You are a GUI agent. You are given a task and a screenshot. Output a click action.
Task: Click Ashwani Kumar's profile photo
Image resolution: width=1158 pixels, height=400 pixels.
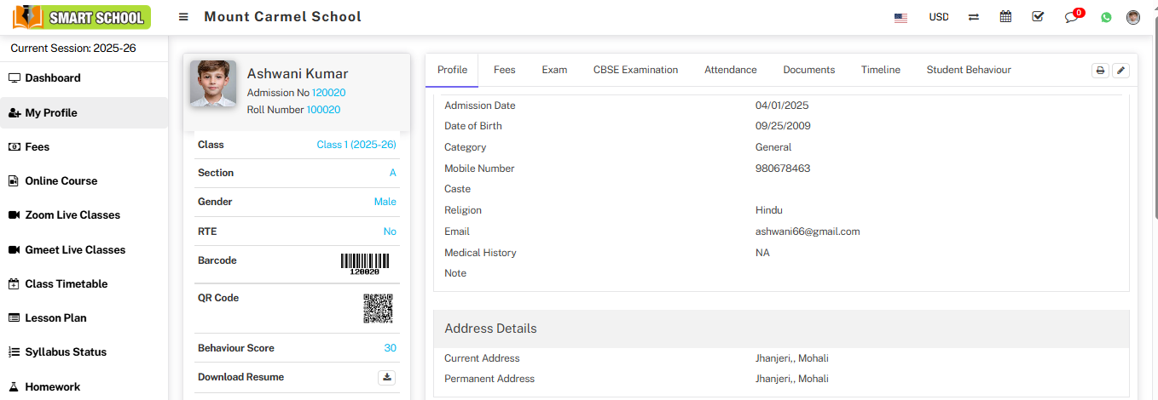(x=213, y=83)
